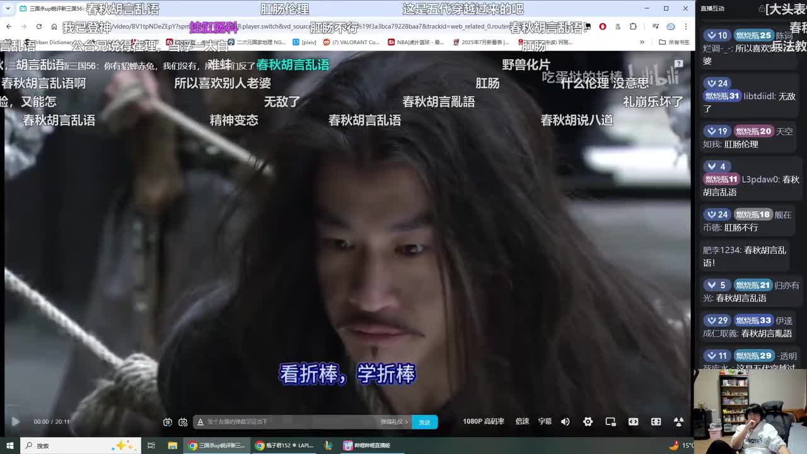Open 弹幕礼仪 etiquette link
This screenshot has width=807, height=454.
(394, 422)
